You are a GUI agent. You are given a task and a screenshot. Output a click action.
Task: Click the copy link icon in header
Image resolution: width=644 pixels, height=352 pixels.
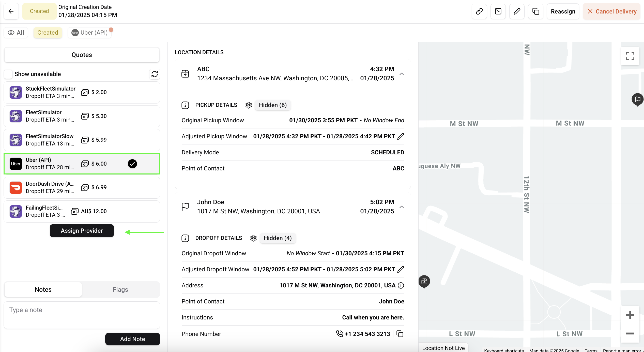[x=479, y=11]
